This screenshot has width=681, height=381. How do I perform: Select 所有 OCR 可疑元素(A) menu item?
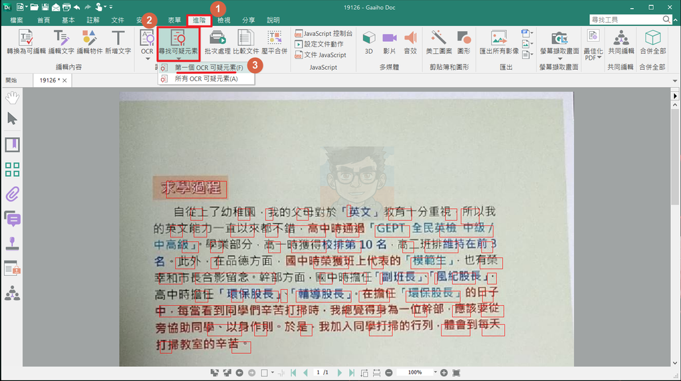click(206, 78)
